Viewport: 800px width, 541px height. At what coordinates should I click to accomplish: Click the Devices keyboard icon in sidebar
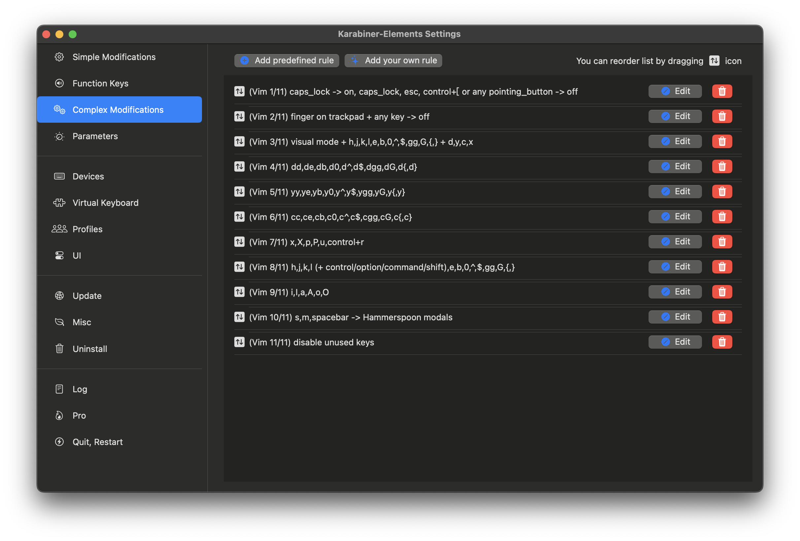point(59,176)
